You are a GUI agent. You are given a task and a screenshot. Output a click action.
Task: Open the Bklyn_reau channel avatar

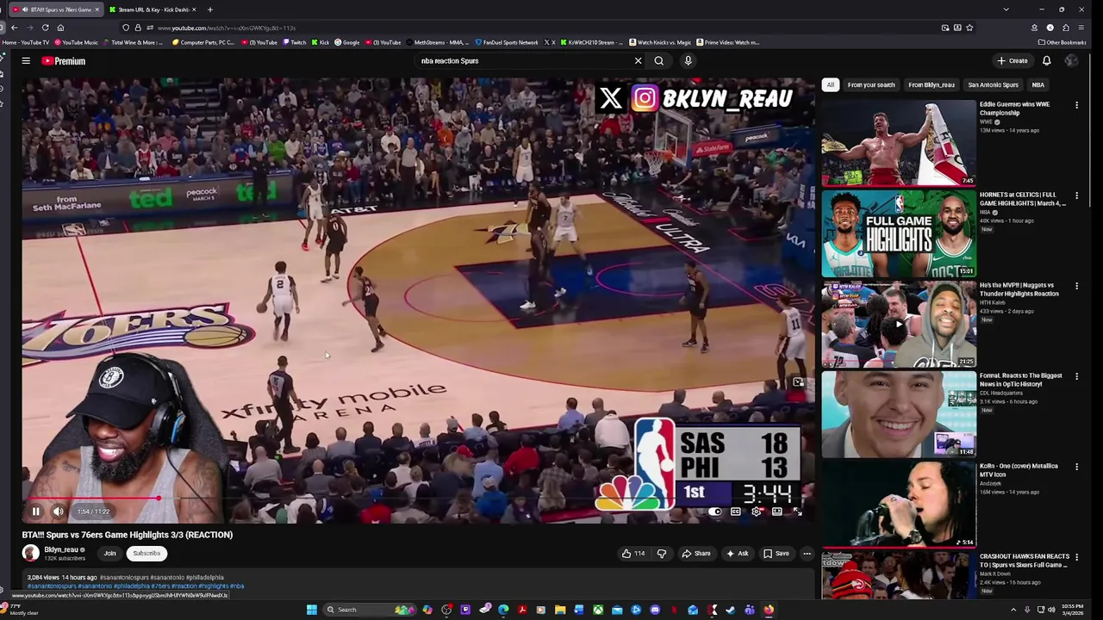coord(31,553)
